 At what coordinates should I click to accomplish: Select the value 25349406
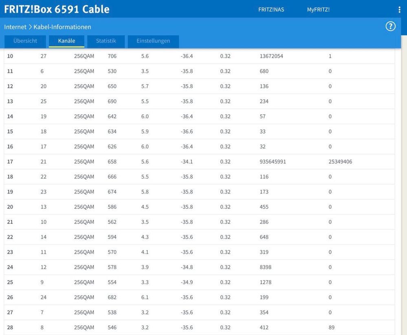[x=340, y=162]
